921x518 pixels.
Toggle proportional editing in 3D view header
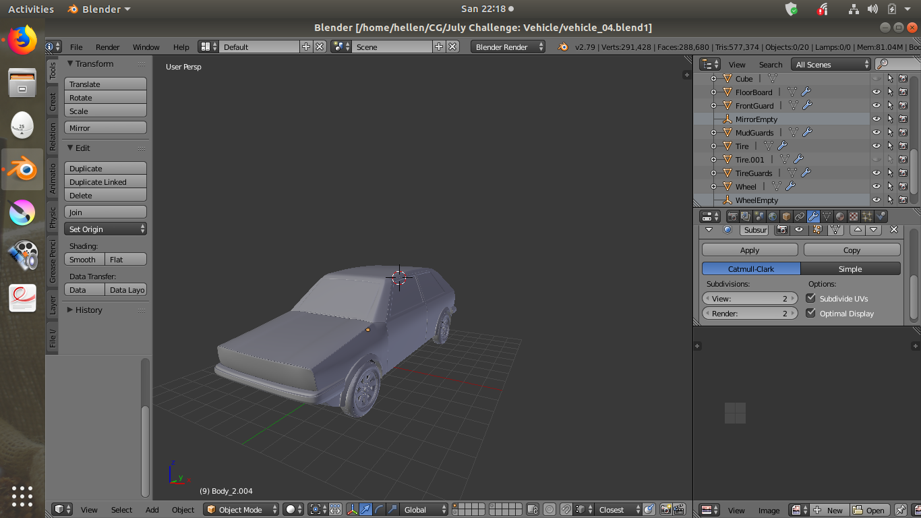pos(549,510)
